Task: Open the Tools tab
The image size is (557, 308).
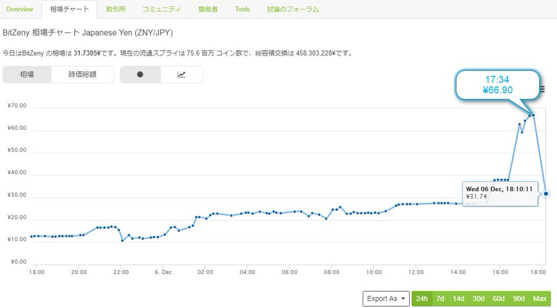Action: tap(242, 9)
